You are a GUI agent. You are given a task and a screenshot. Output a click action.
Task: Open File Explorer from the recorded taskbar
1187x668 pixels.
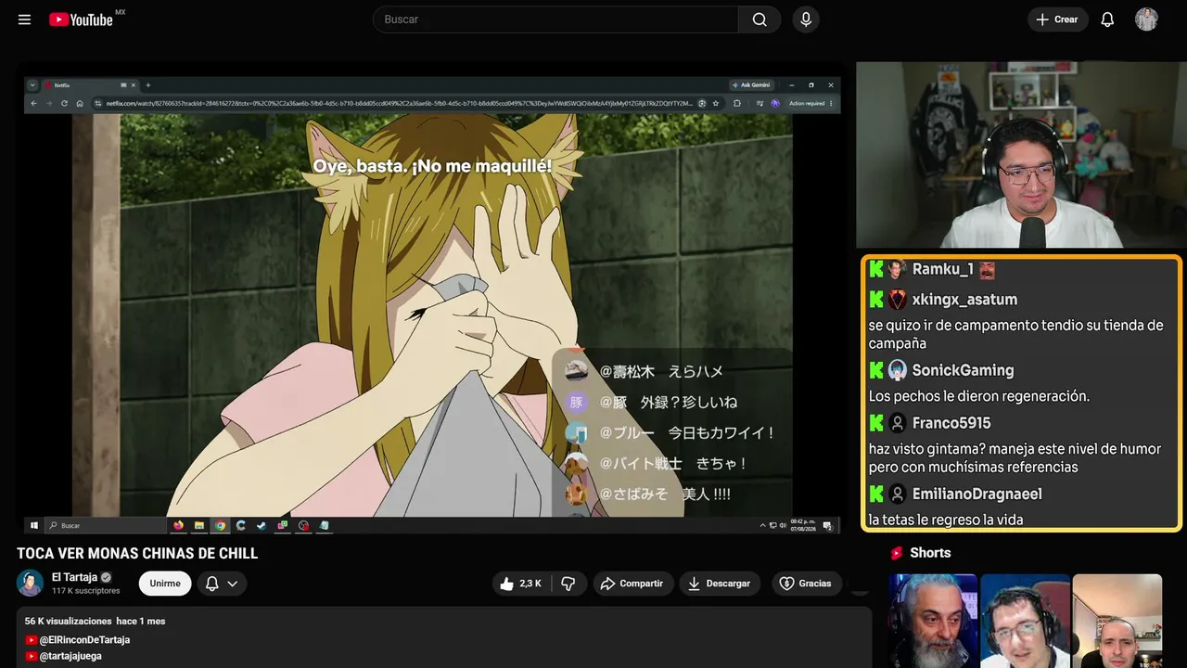pos(198,525)
